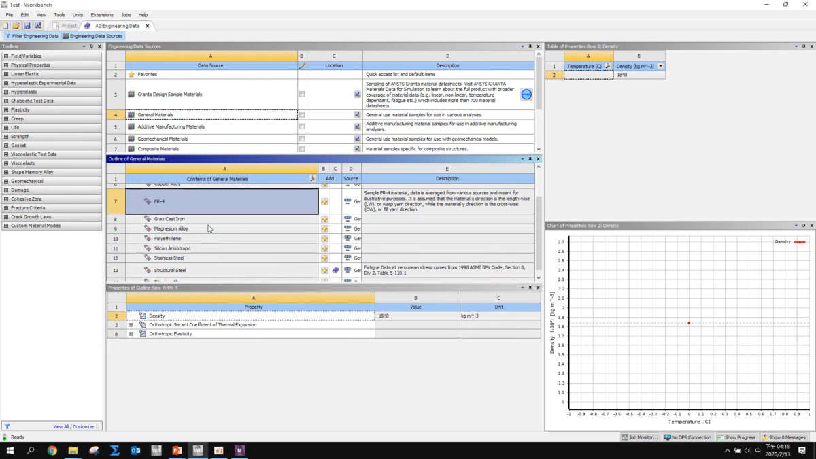Check edit box for Additive Manufacturing Materials

(x=302, y=126)
